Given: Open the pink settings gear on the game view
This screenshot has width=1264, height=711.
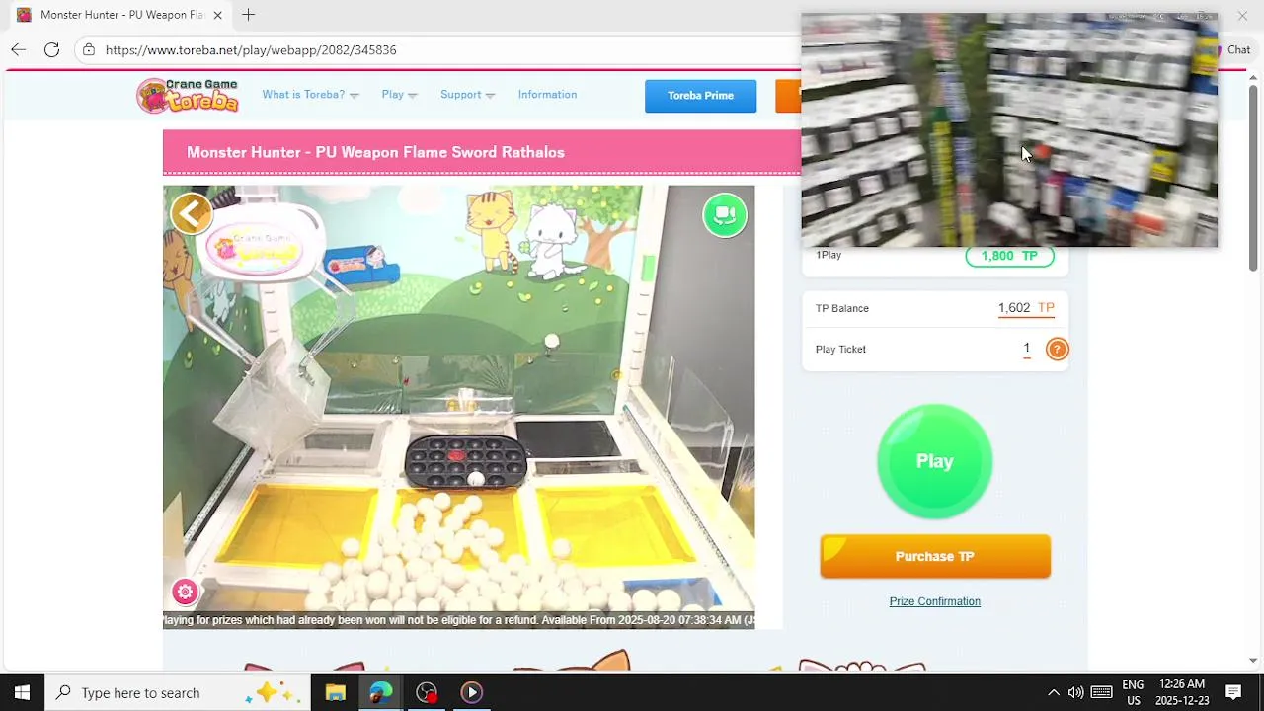Looking at the screenshot, I should click(185, 592).
